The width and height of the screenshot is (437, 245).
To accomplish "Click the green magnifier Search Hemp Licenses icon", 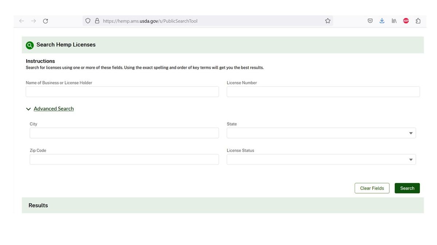I will click(30, 45).
